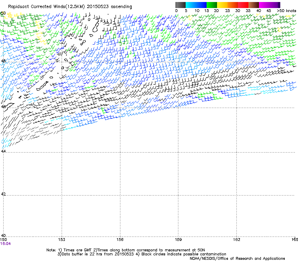The image size is (298, 261).
Task: Click the '150' longitude axis label
Action: point(4,240)
